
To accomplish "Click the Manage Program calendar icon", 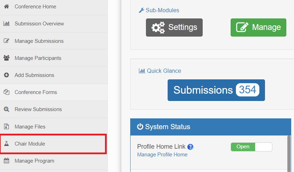I will click(7, 161).
